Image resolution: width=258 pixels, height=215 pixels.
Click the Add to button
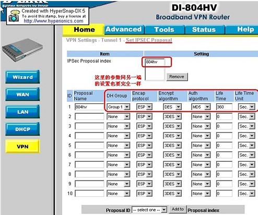tap(178, 209)
